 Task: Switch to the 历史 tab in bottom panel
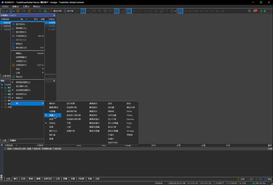23,179
